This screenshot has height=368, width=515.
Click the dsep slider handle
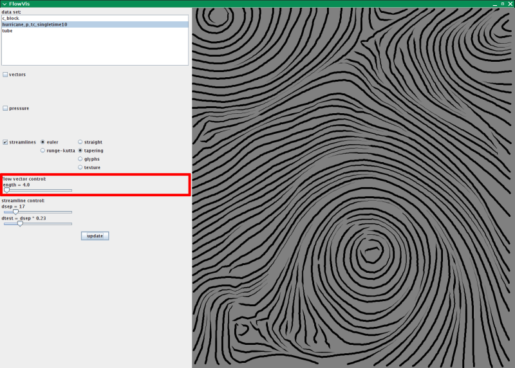click(16, 212)
